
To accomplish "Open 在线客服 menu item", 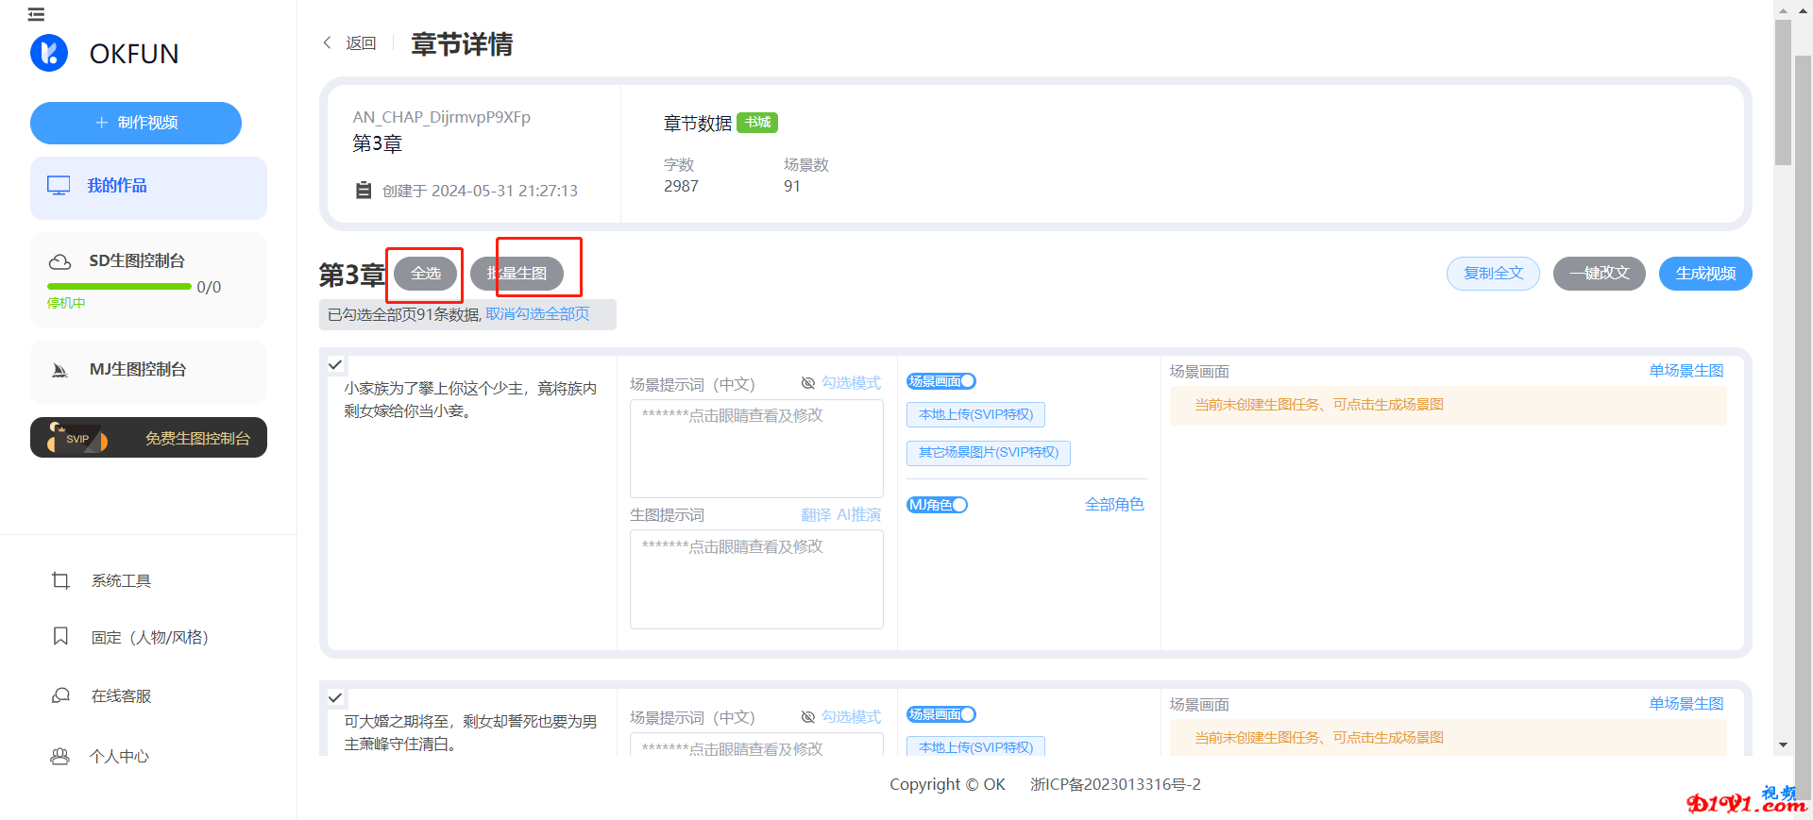I will pos(121,695).
